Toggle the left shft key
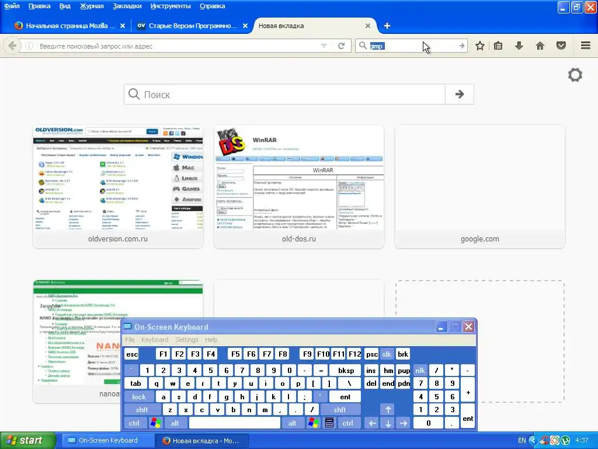Image resolution: width=598 pixels, height=449 pixels. point(142,410)
